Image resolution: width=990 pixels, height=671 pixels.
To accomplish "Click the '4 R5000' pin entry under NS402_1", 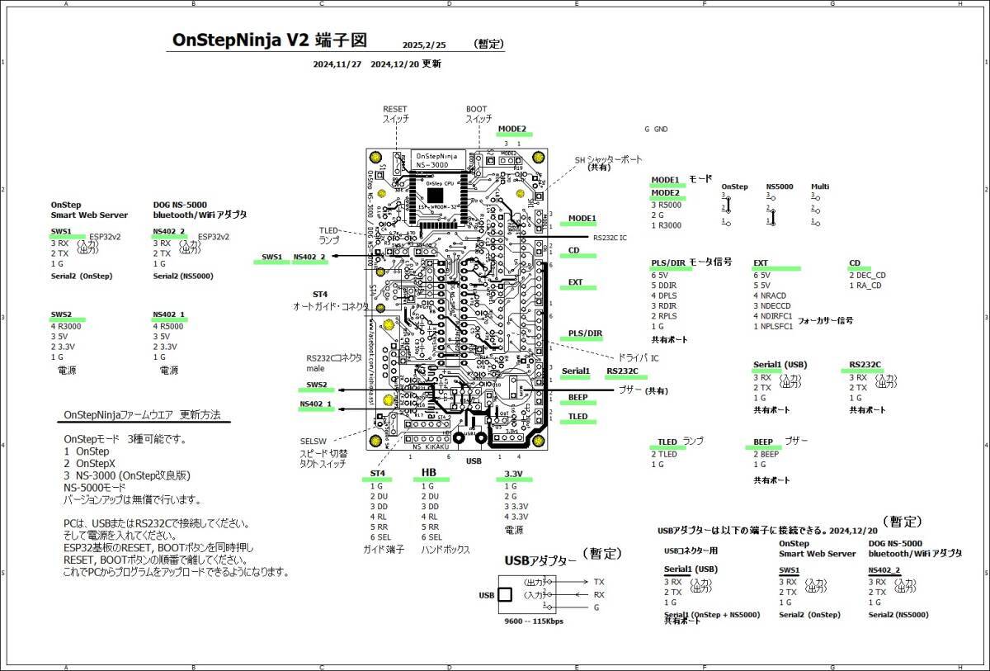I will point(168,326).
